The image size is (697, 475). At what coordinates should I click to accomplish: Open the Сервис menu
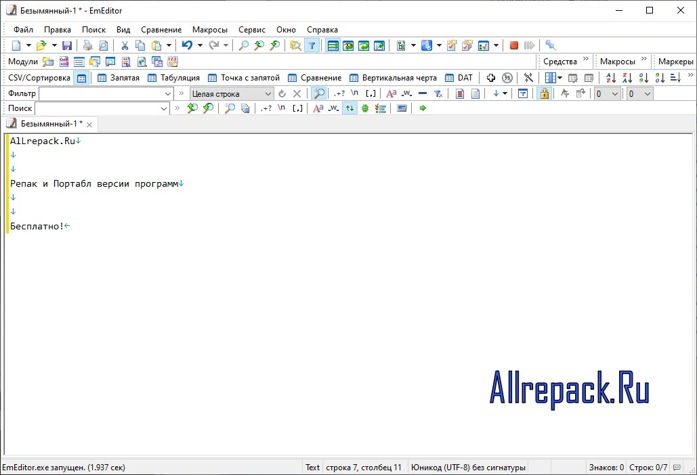point(252,30)
